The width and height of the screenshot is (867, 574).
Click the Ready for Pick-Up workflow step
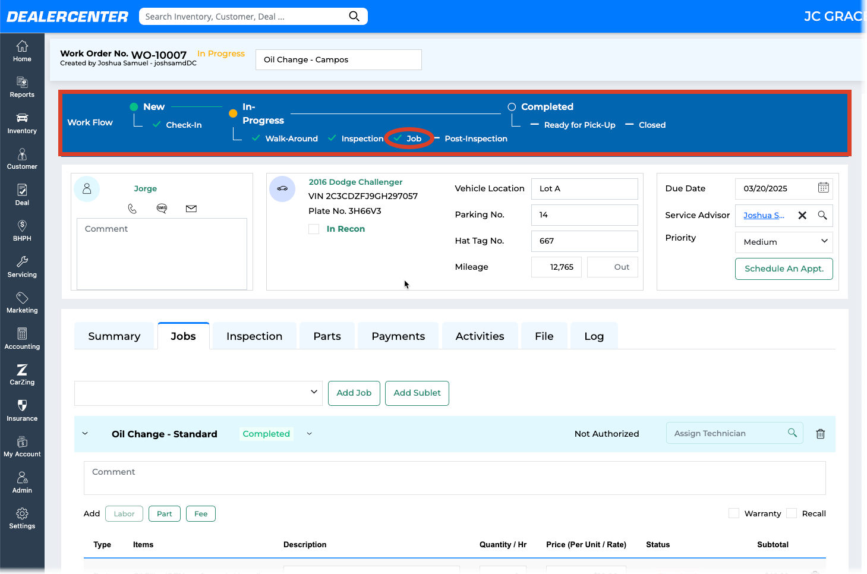point(579,125)
